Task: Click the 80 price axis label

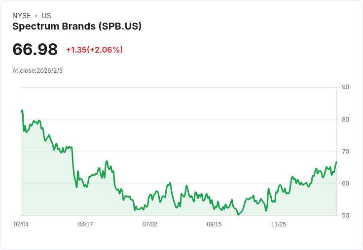Action: coord(345,120)
